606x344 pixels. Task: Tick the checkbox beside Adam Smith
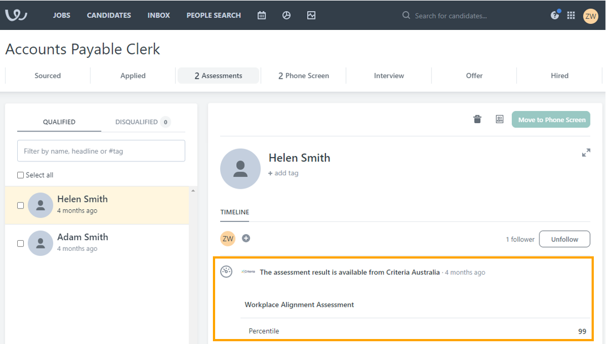(x=21, y=243)
